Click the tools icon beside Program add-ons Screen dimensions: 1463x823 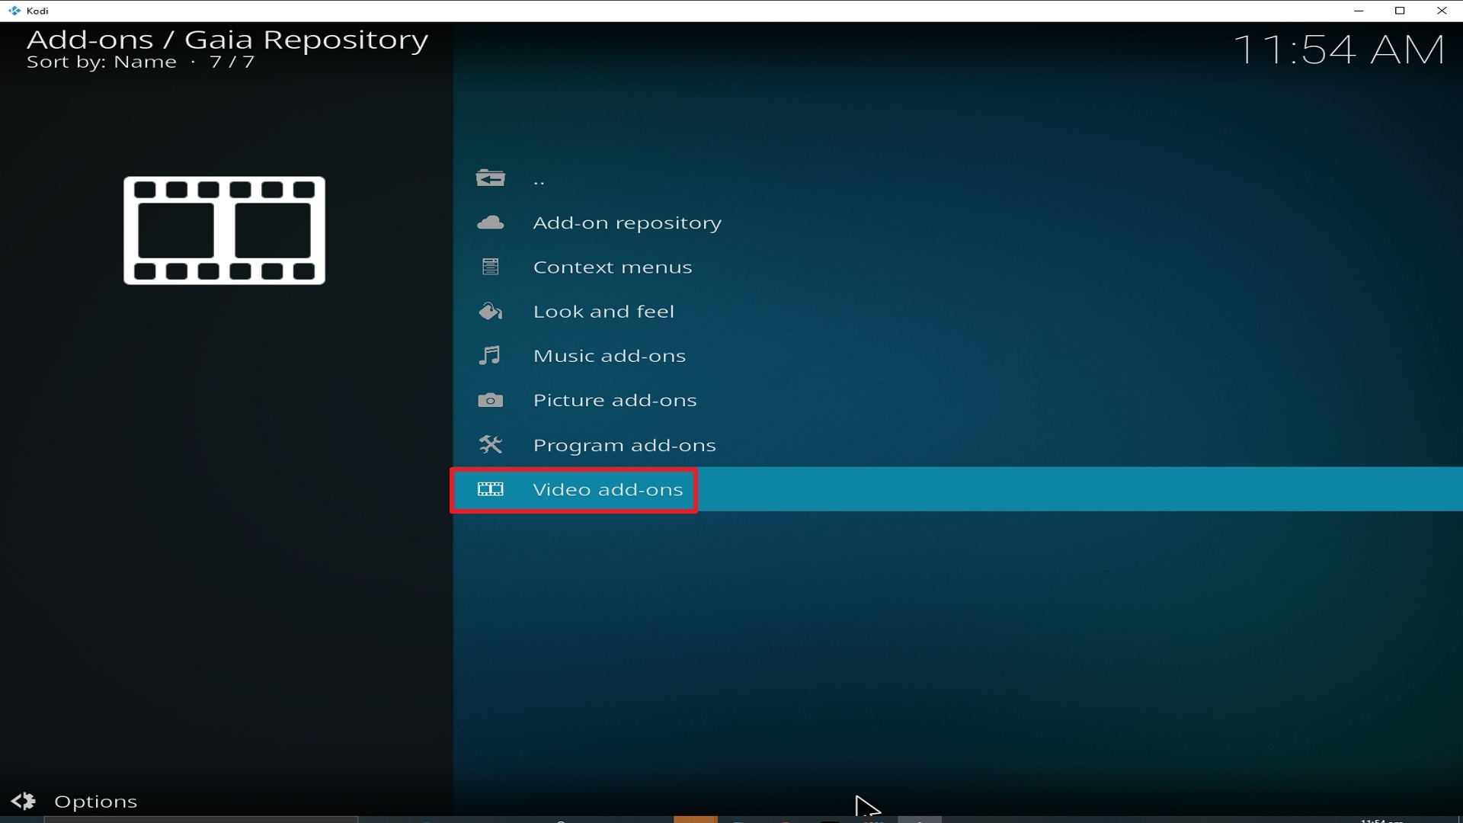pyautogui.click(x=490, y=444)
